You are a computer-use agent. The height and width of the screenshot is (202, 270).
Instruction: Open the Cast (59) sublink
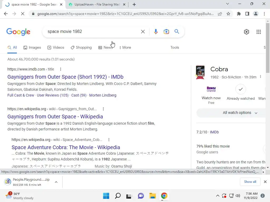pyautogui.click(x=79, y=95)
